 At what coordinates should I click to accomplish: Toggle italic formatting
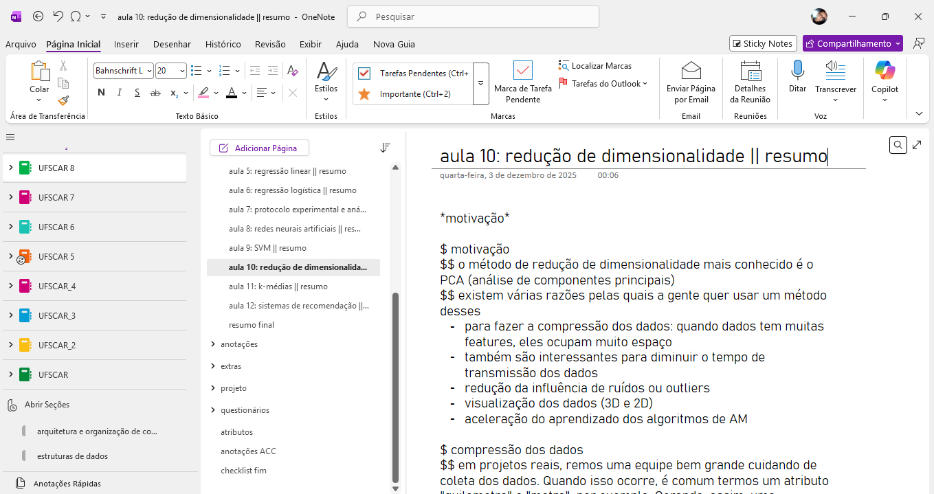pyautogui.click(x=120, y=93)
